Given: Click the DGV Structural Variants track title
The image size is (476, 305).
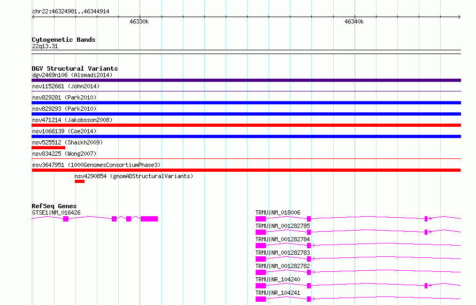Looking at the screenshot, I should 75,68.
